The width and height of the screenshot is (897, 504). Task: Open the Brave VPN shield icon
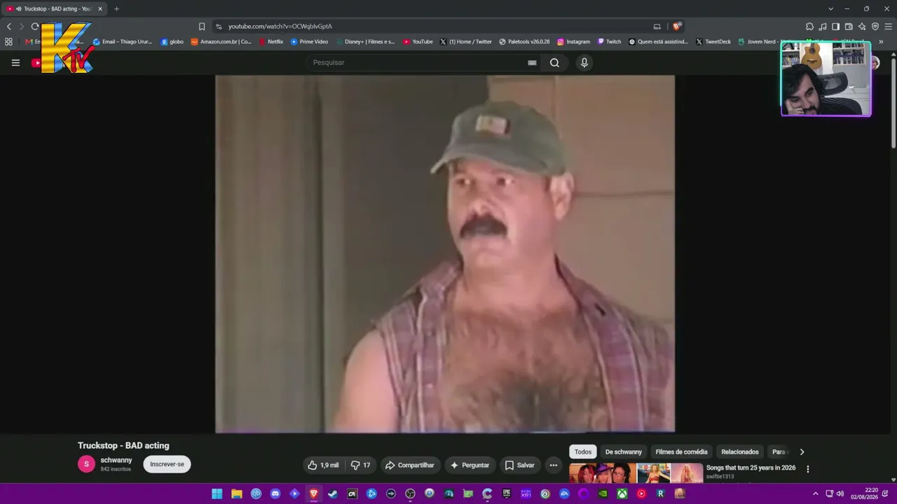(875, 27)
